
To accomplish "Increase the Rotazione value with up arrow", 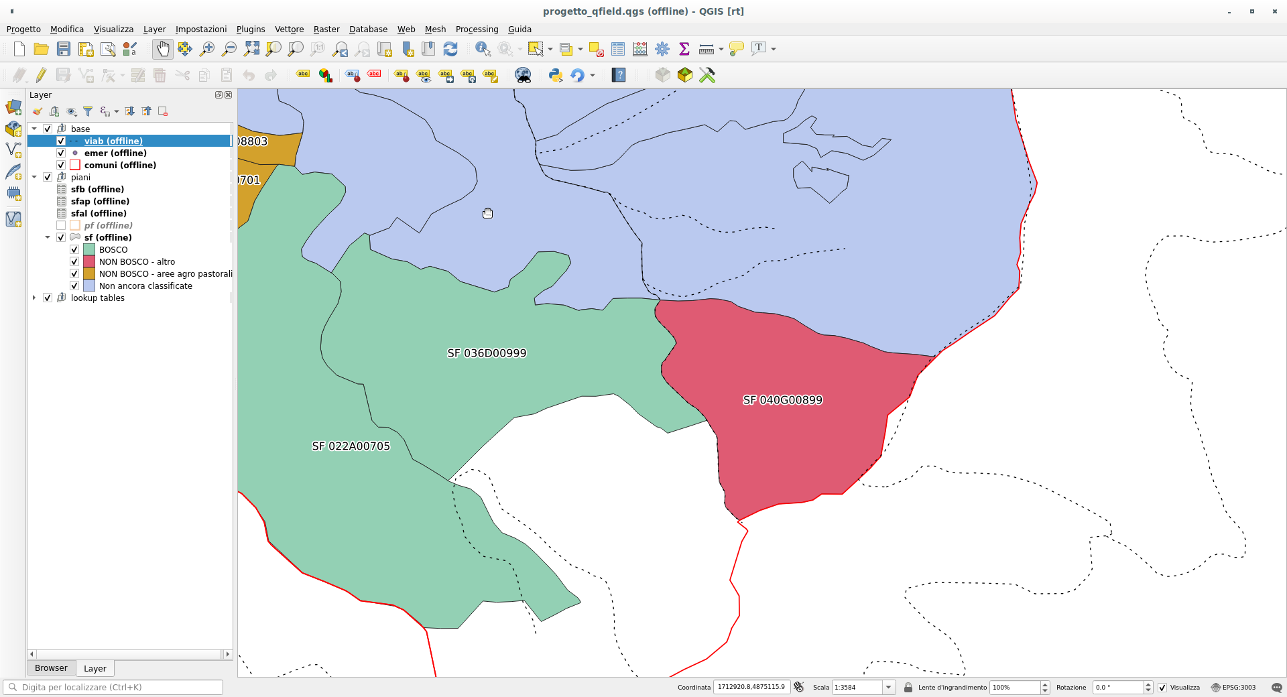I will tap(1148, 684).
